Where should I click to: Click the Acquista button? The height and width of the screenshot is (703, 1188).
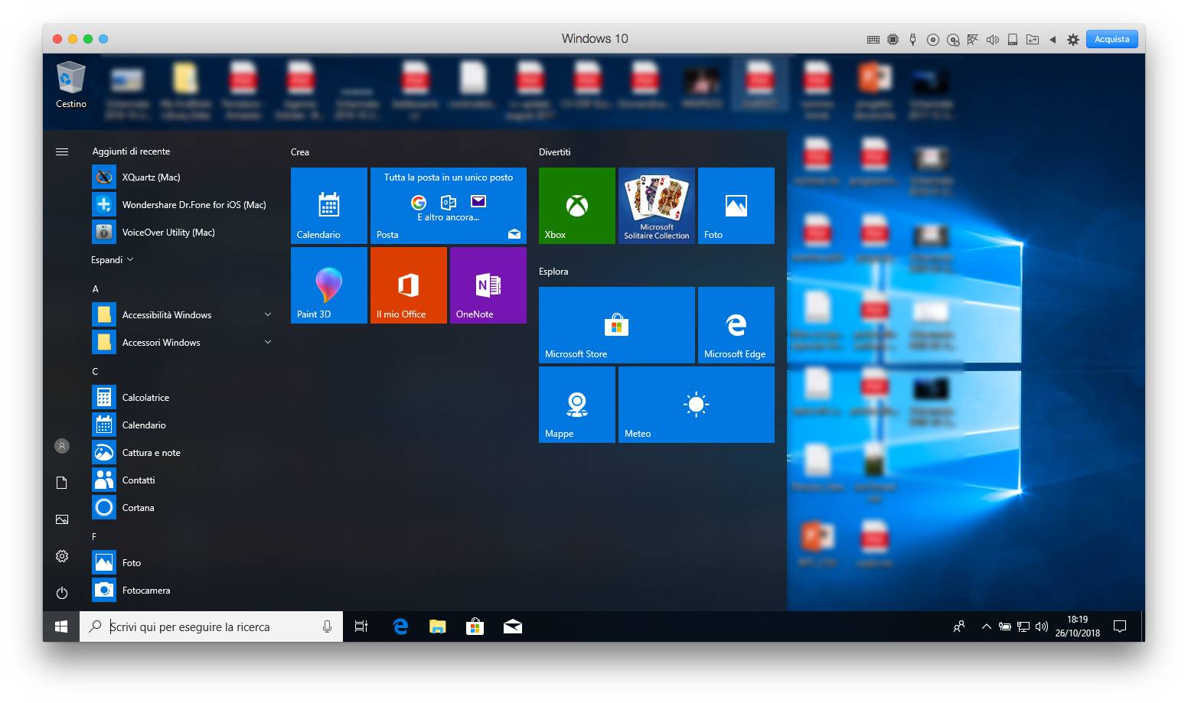tap(1111, 39)
